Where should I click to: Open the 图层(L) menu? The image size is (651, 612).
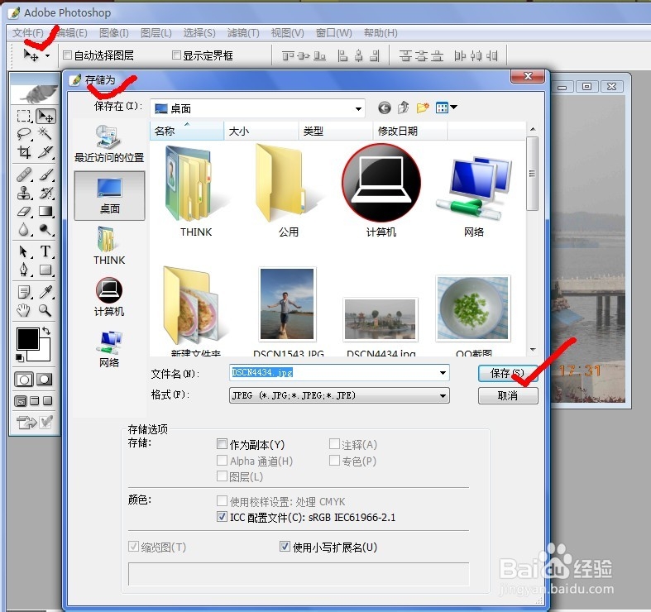156,33
